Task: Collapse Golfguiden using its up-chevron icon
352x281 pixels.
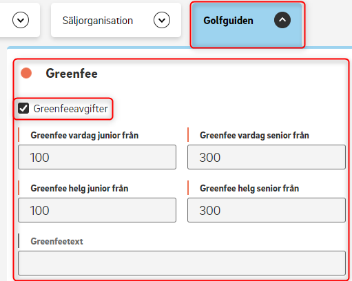Action: [x=282, y=20]
